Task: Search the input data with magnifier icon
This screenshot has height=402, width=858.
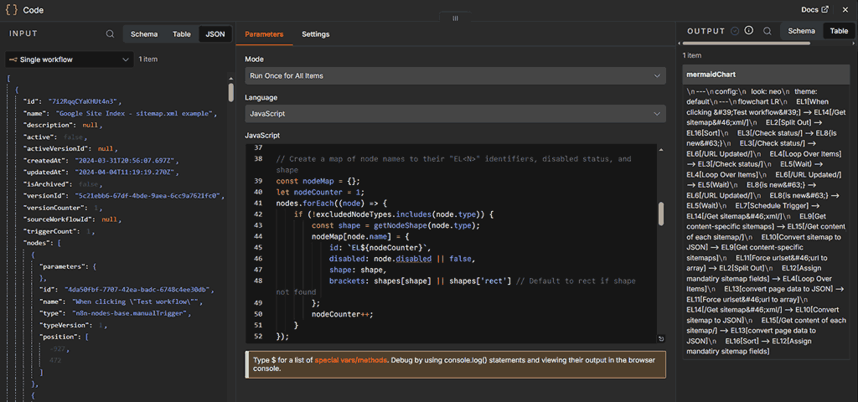Action: [110, 33]
